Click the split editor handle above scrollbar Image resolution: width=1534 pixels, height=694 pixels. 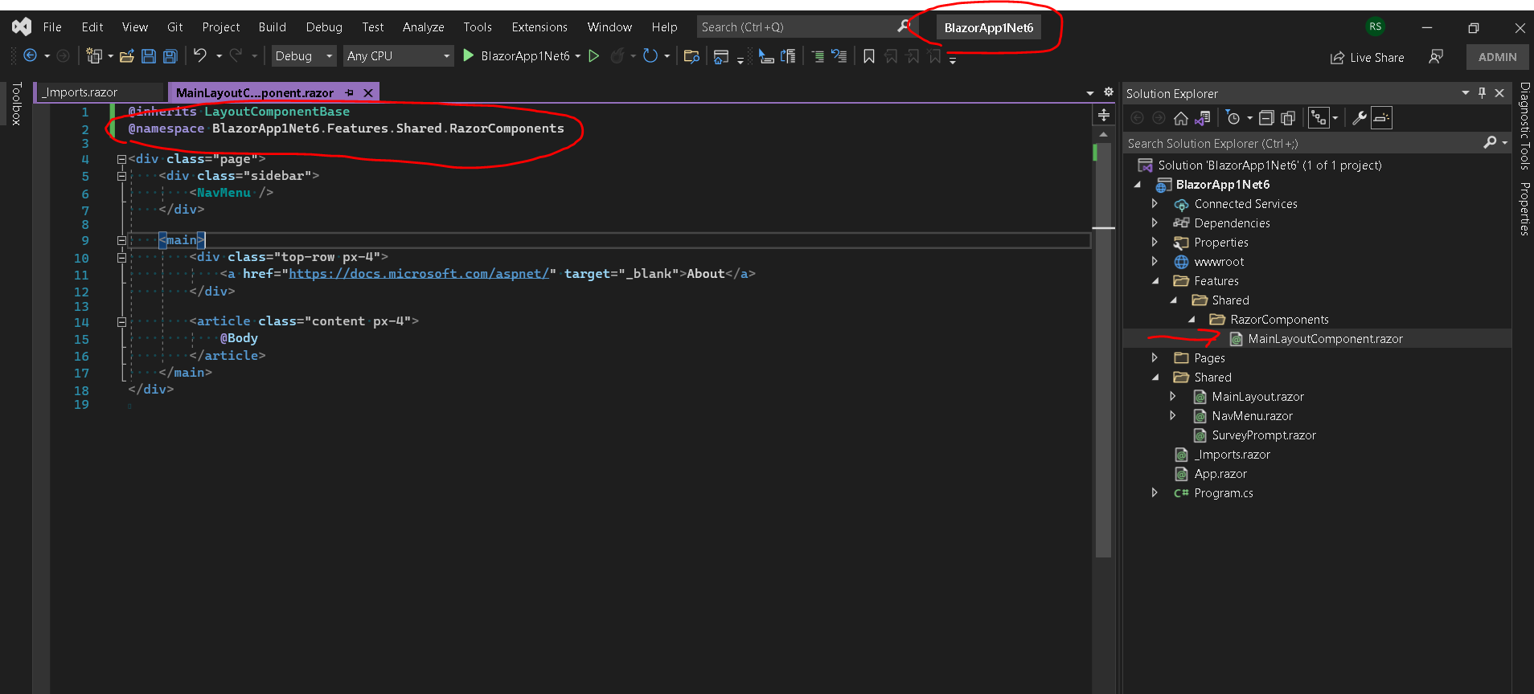1104,116
